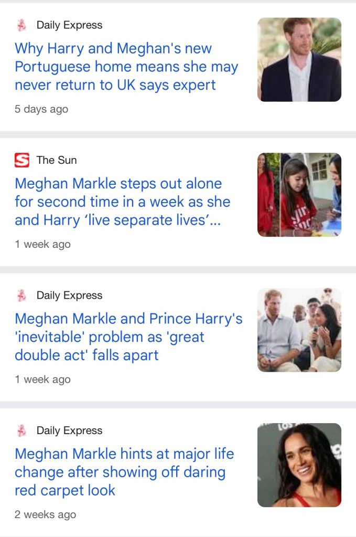Open headline about Meghan's daring red carpet look
Viewport: 356px width, 537px height.
point(124,471)
